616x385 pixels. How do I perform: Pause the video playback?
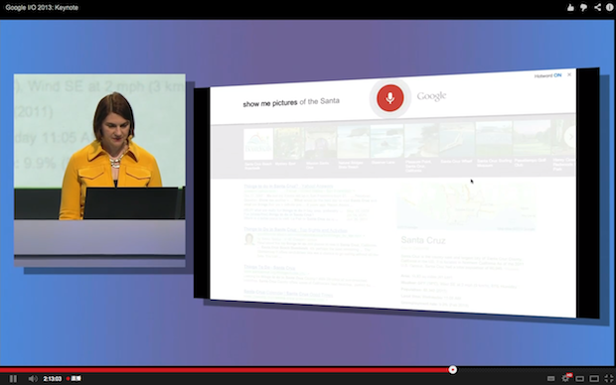pyautogui.click(x=13, y=378)
